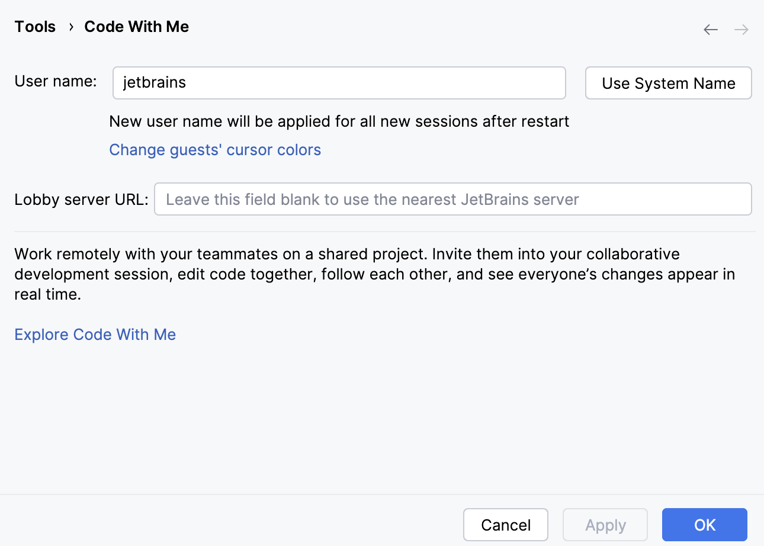Focus the Lobby server URL field

click(x=453, y=199)
